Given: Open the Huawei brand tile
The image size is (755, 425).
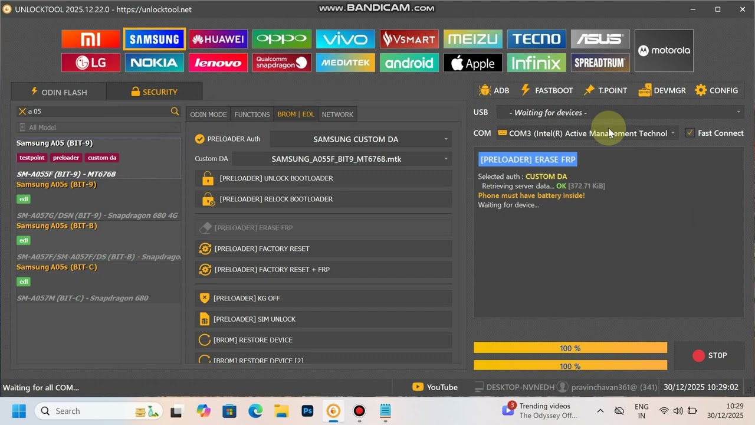Looking at the screenshot, I should tap(218, 39).
